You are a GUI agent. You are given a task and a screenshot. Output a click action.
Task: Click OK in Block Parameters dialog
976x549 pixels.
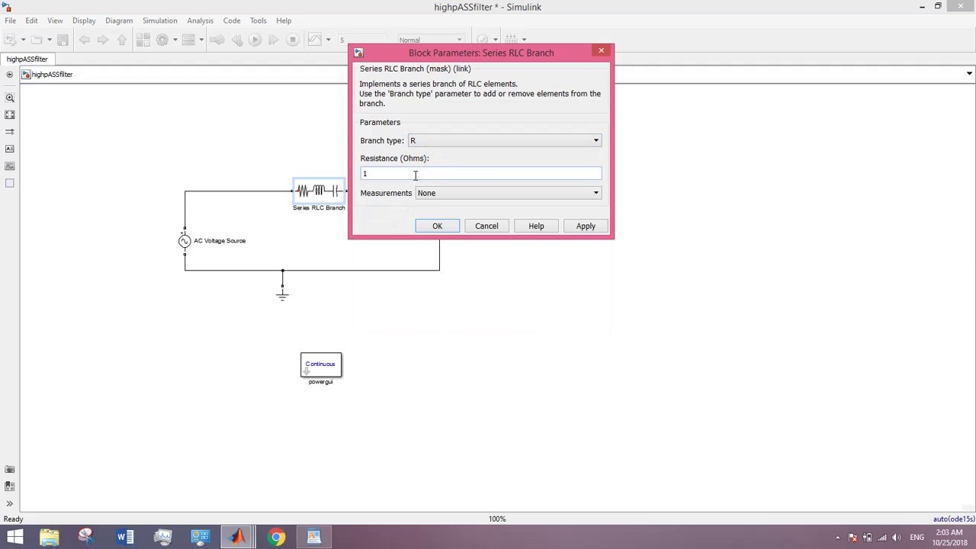pos(438,226)
